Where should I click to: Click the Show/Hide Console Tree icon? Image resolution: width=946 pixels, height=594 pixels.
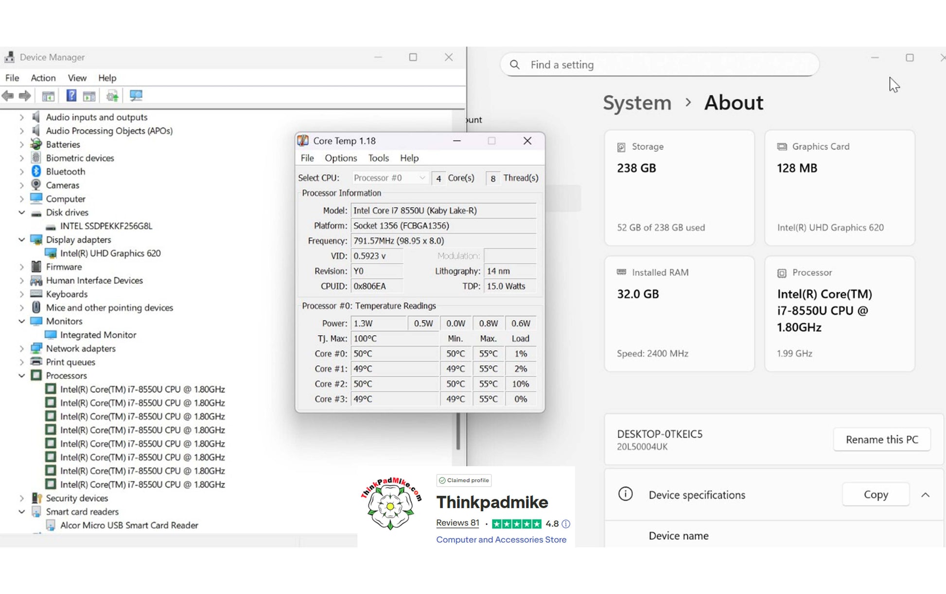[x=48, y=96]
